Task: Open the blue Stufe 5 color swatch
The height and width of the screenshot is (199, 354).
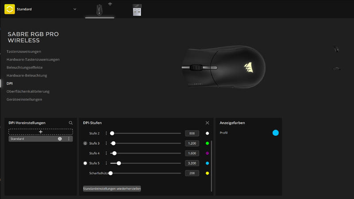Action: [x=207, y=163]
